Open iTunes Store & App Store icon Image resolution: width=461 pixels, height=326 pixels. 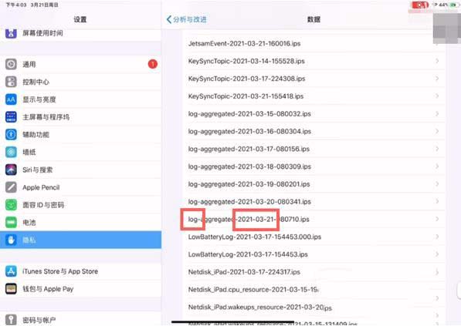pyautogui.click(x=11, y=271)
